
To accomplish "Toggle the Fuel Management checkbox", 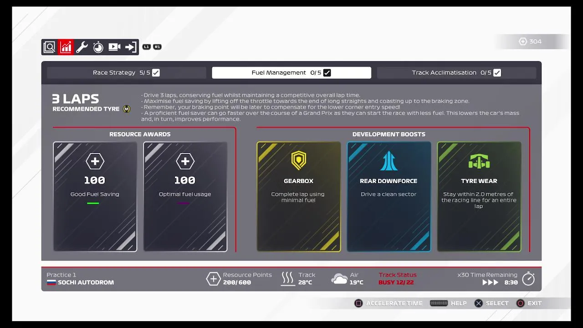I will [x=327, y=73].
